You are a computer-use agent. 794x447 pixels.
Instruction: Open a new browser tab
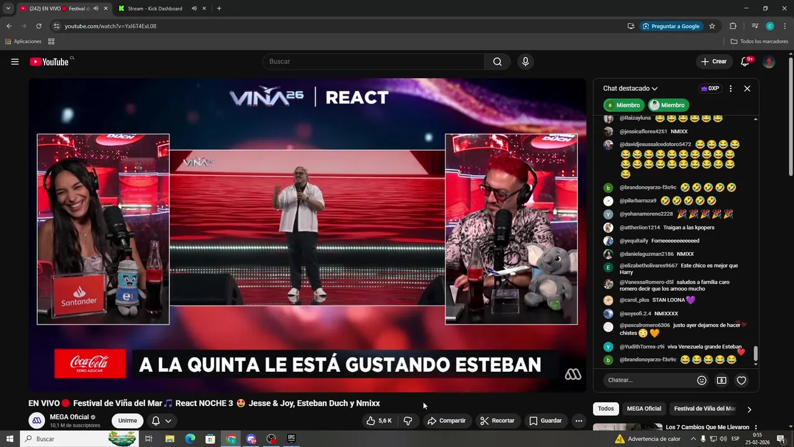tap(219, 9)
